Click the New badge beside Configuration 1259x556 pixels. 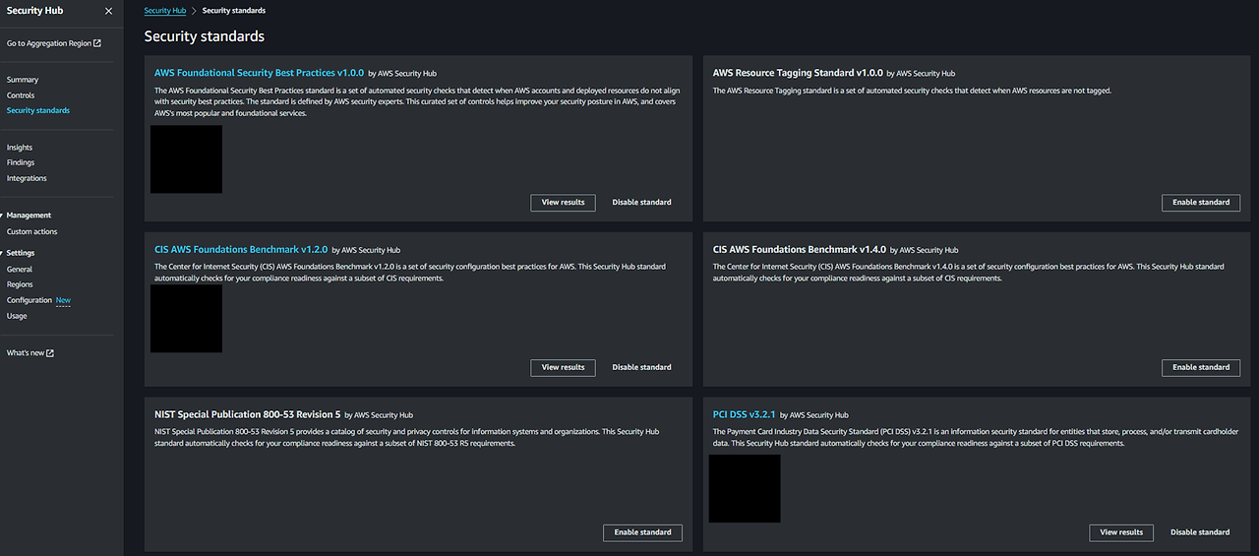point(63,300)
